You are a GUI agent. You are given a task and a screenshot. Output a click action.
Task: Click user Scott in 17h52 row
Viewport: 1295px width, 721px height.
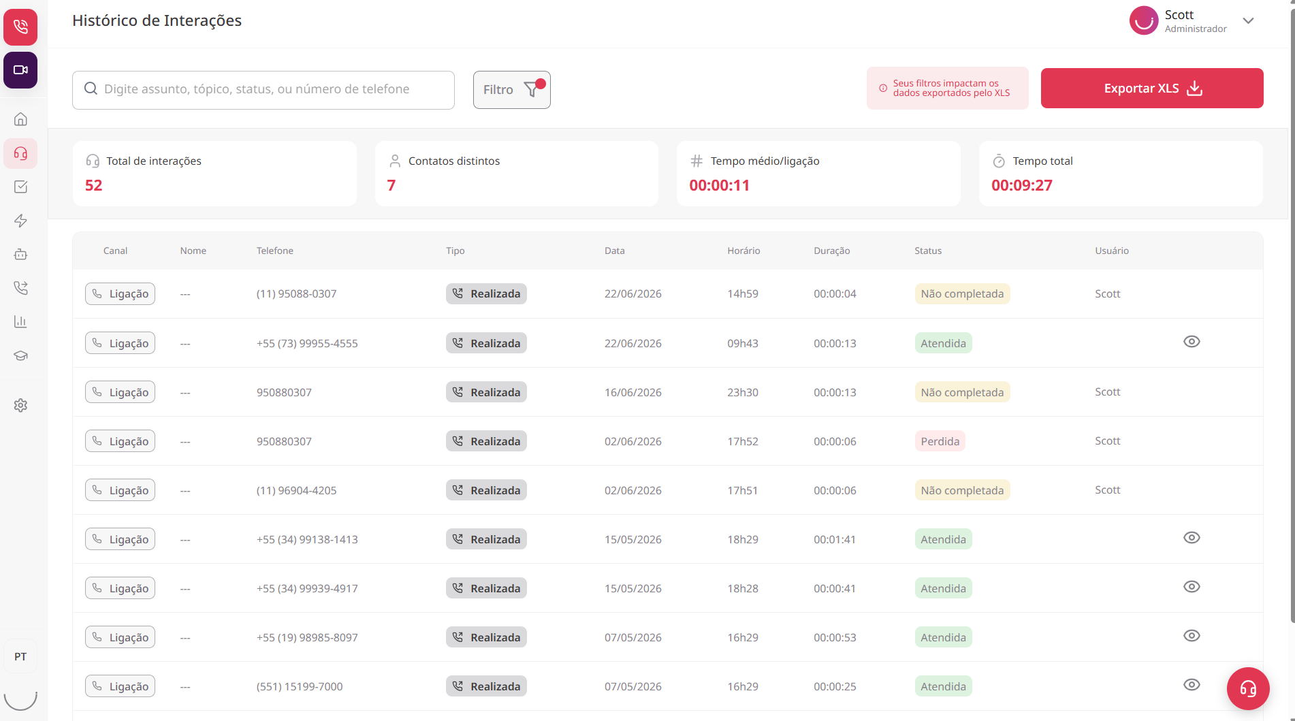(1108, 441)
